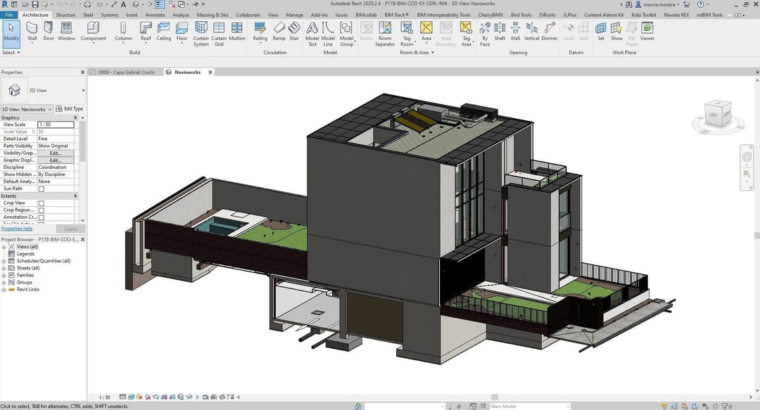Expand the Revit Links node

click(x=4, y=290)
